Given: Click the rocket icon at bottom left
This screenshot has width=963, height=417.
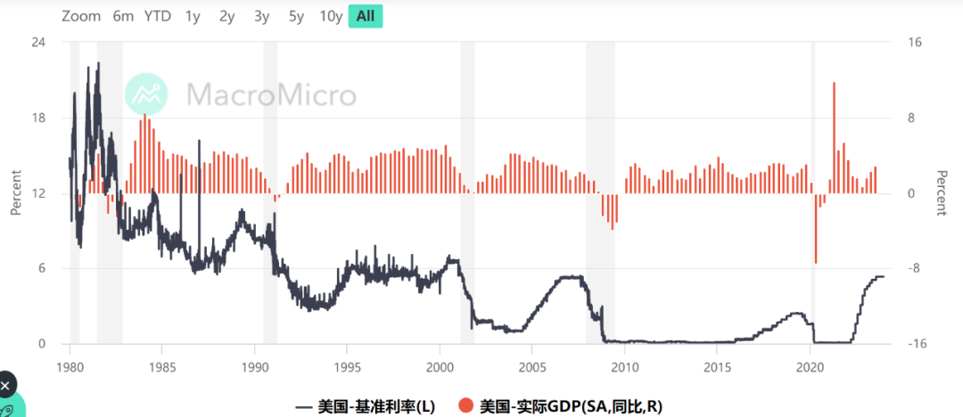Looking at the screenshot, I should 7,410.
